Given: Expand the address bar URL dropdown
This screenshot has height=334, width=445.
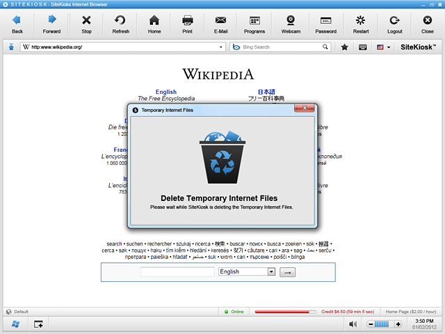Looking at the screenshot, I should (222, 47).
